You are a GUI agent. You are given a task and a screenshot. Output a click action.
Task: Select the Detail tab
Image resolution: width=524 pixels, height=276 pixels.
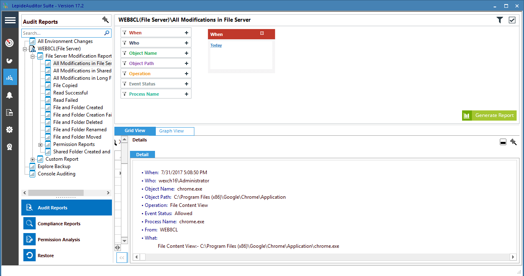(142, 155)
